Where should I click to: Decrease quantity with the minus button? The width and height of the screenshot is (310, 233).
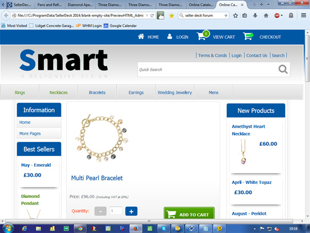click(100, 211)
